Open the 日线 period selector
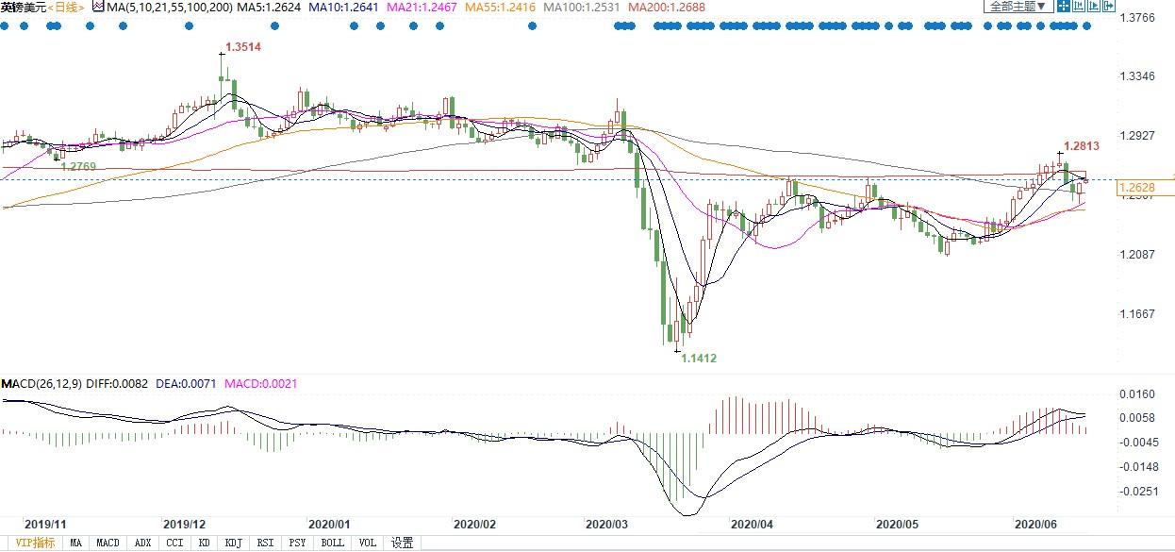Image resolution: width=1175 pixels, height=552 pixels. tap(66, 7)
